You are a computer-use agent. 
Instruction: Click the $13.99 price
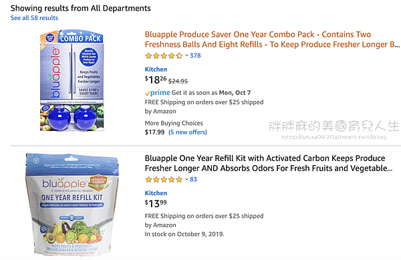pyautogui.click(x=156, y=203)
